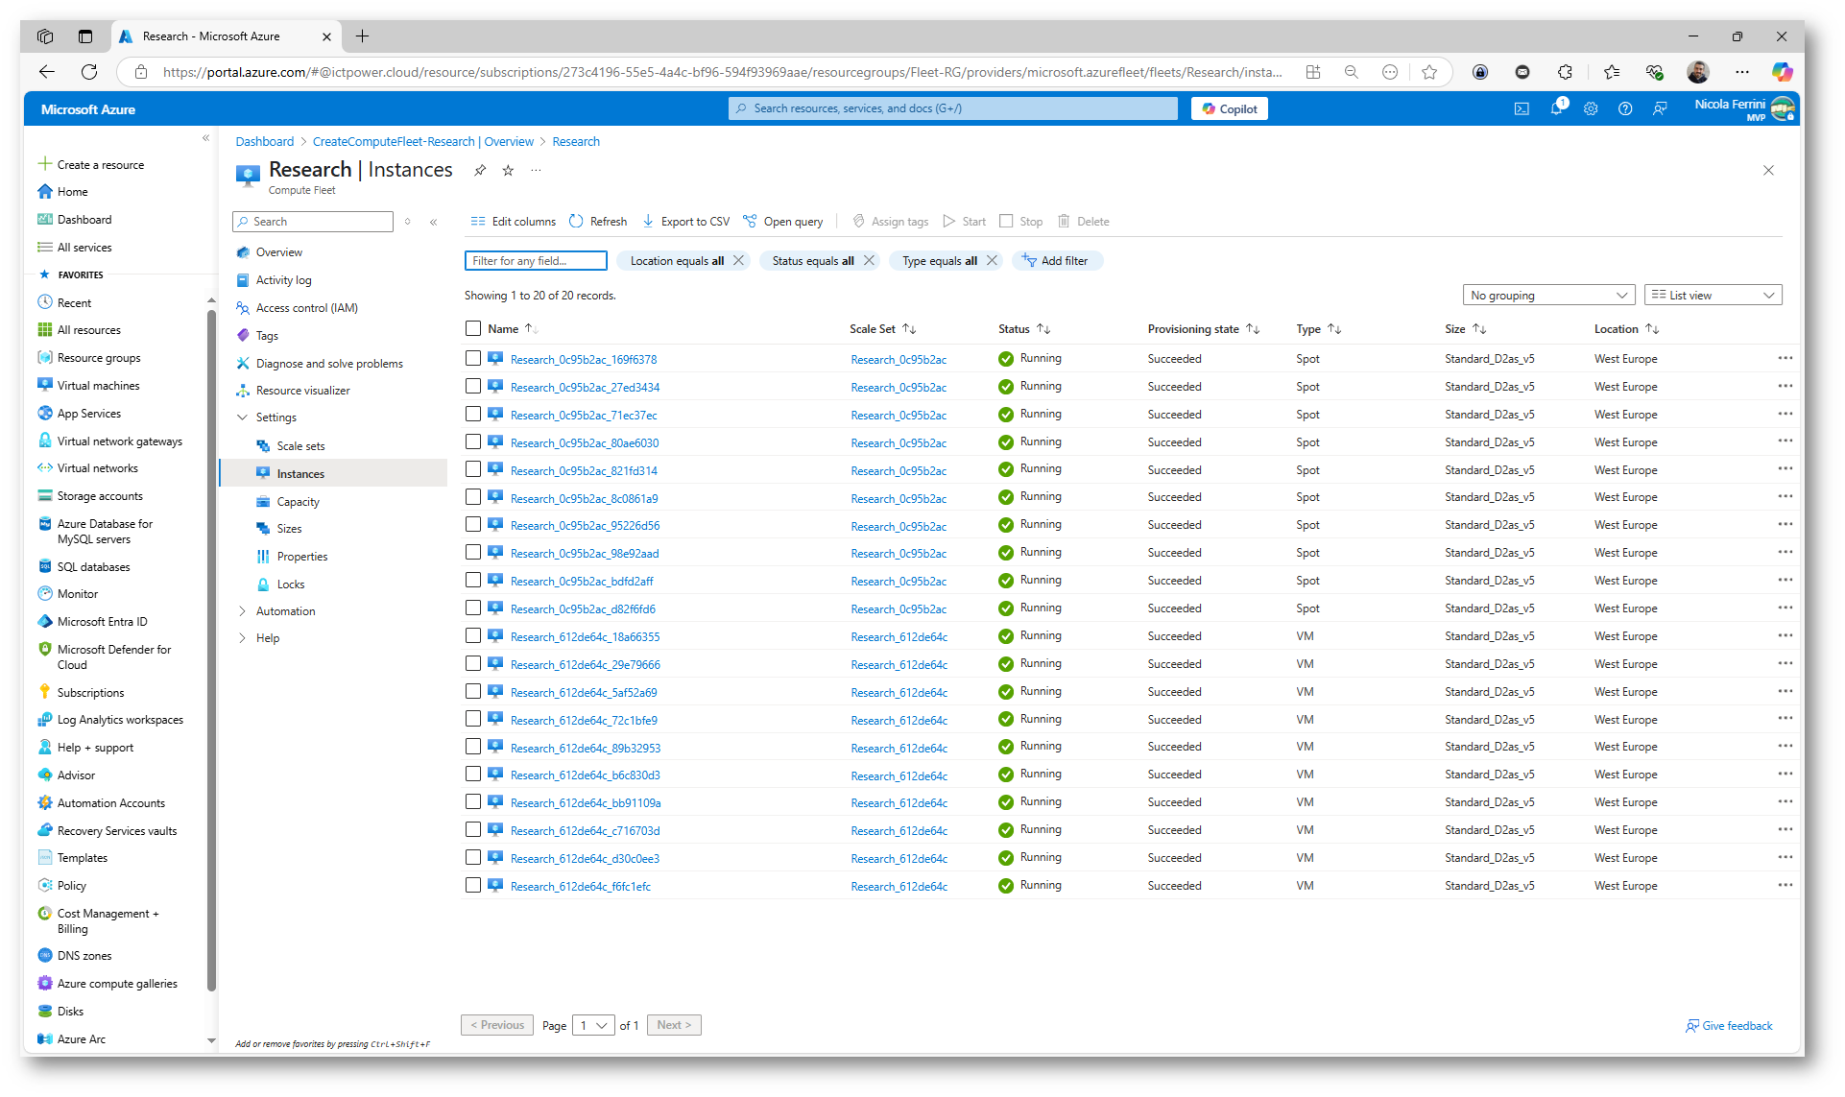Refresh the instances list
The width and height of the screenshot is (1845, 1097).
tap(598, 222)
